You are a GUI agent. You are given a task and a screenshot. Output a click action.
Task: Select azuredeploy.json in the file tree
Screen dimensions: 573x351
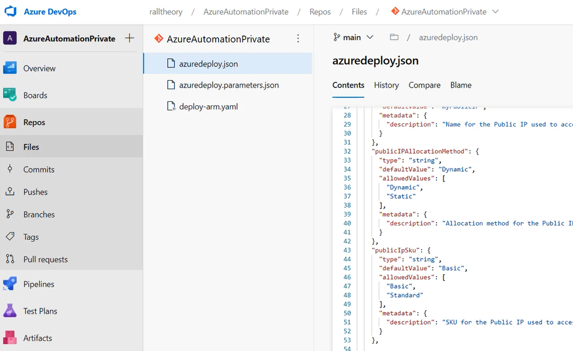coord(228,64)
